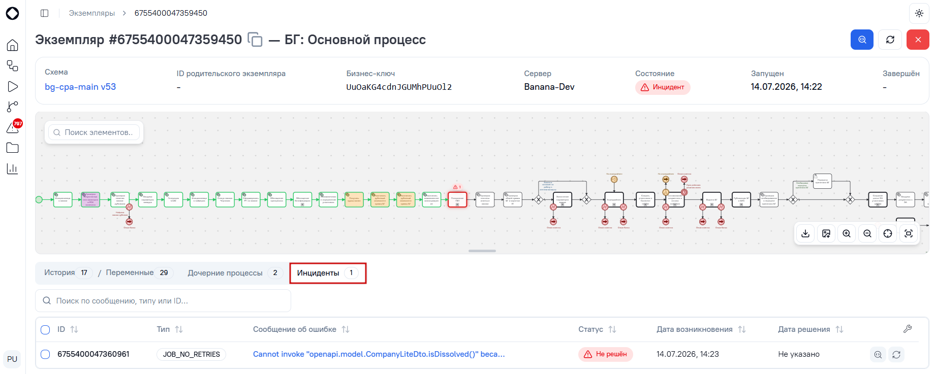
Task: Click the wrench icon in the table header
Action: (908, 329)
